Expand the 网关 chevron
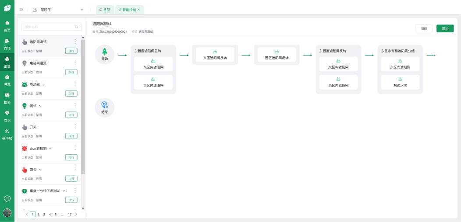Viewport: 461px width, 222px height. click(40, 170)
